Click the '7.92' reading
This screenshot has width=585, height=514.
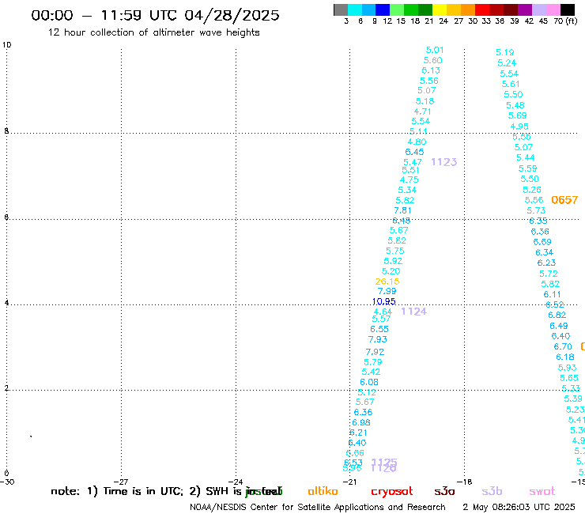click(375, 352)
